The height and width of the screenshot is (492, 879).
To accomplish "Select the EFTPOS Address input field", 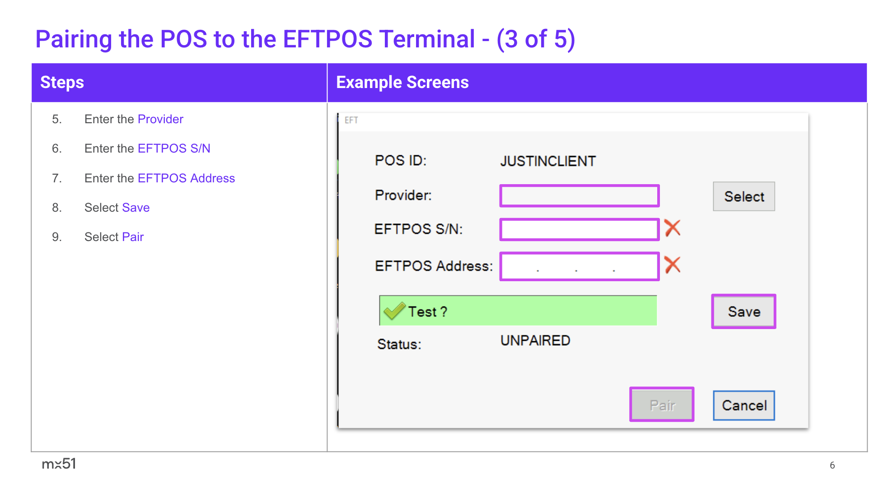I will click(x=579, y=266).
